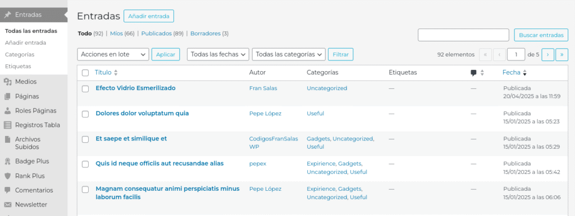Click Uncategorized category in the first row
575x216 pixels.
pos(327,88)
